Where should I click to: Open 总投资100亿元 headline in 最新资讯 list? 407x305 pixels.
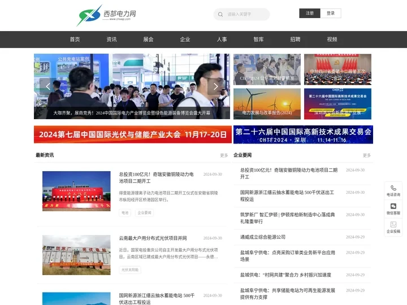click(156, 178)
